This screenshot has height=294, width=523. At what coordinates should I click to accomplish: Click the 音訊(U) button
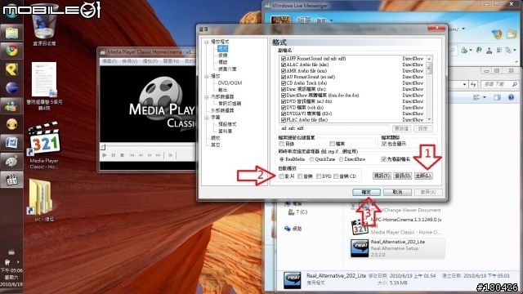[402, 176]
